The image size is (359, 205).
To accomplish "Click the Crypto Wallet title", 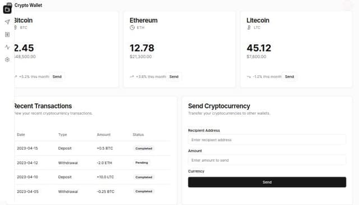I will (x=28, y=5).
